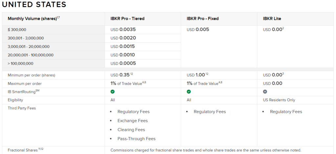Click Regulatory Fees in the Fixed column
This screenshot has width=336, height=154.
pos(210,112)
